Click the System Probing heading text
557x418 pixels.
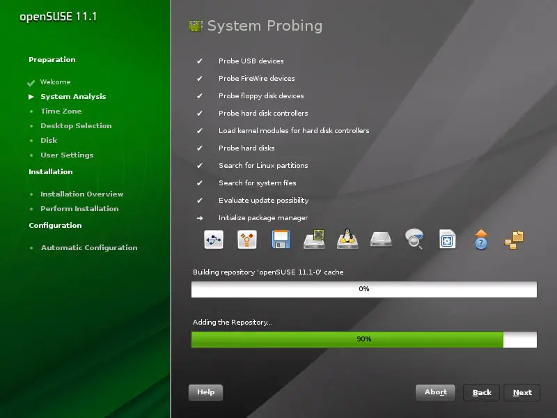point(265,26)
